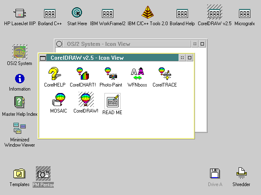Open the Borland C++ folder icon
This screenshot has width=261, height=195.
pos(50,13)
